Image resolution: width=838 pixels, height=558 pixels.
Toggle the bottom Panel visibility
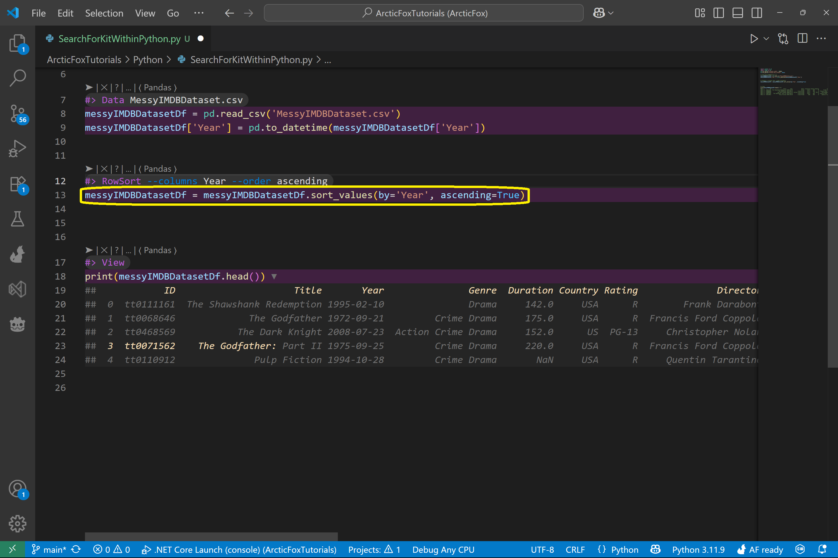tap(738, 13)
